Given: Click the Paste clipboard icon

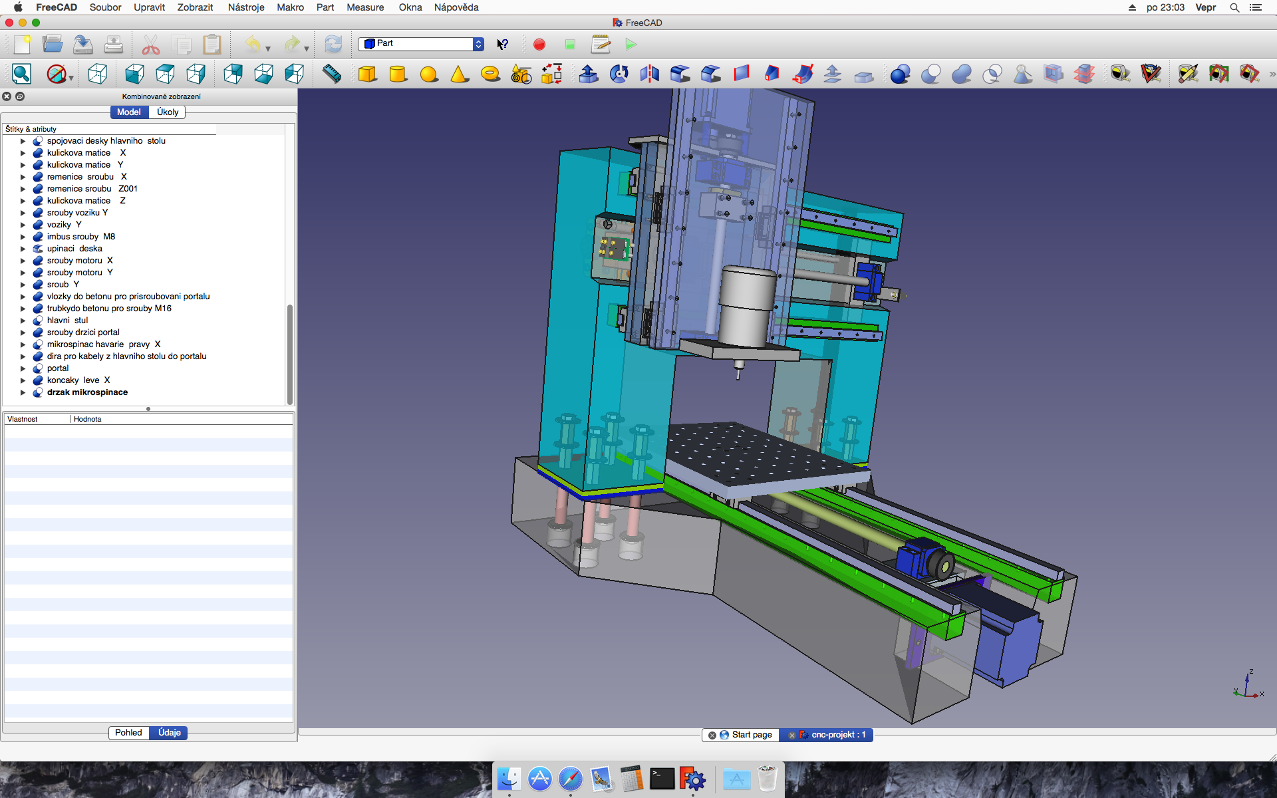Looking at the screenshot, I should point(212,45).
